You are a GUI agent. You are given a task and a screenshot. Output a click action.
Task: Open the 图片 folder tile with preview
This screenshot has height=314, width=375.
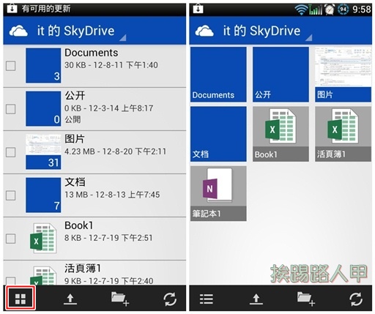(x=343, y=75)
